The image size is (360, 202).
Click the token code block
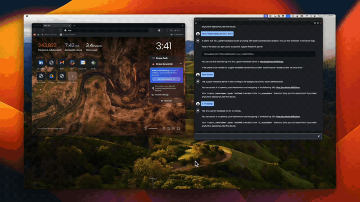[258, 54]
